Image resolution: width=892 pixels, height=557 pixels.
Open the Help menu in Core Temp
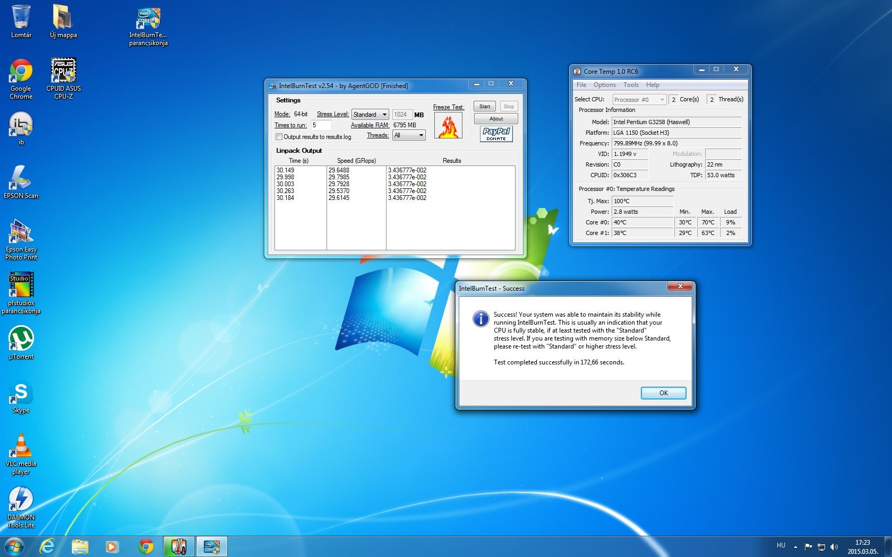click(653, 85)
